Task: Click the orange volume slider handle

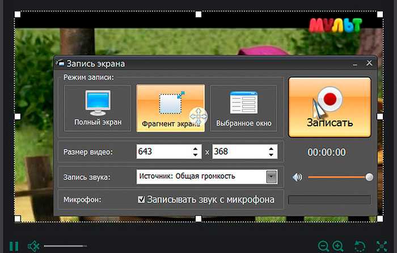Action: click(x=369, y=177)
